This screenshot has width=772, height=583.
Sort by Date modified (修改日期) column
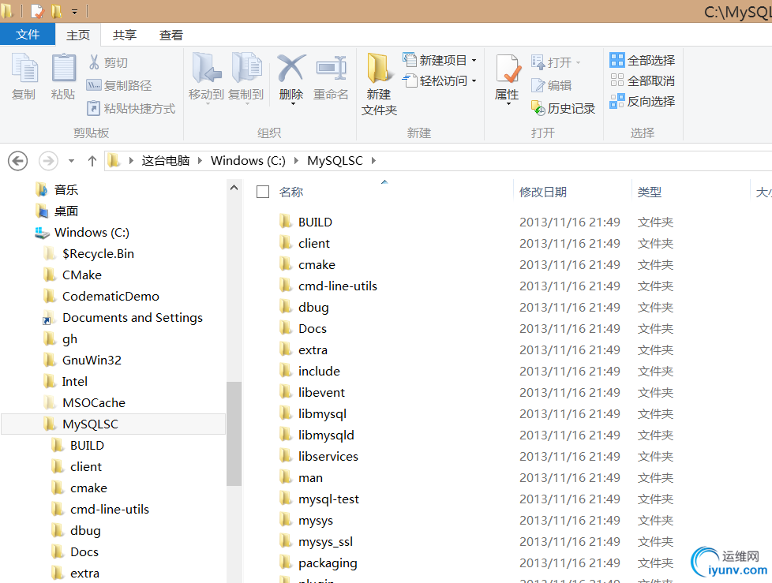pos(543,192)
